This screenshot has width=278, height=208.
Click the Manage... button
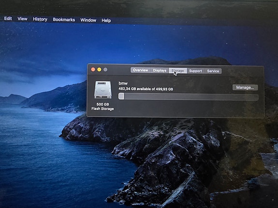[x=245, y=87]
